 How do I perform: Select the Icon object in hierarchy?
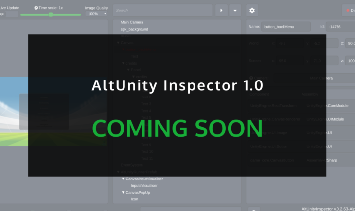(x=135, y=199)
